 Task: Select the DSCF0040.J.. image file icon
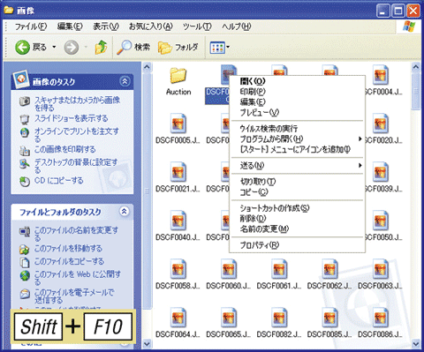[x=178, y=221]
